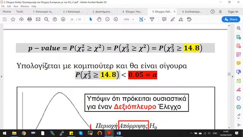Open the Help menu

tap(34, 6)
